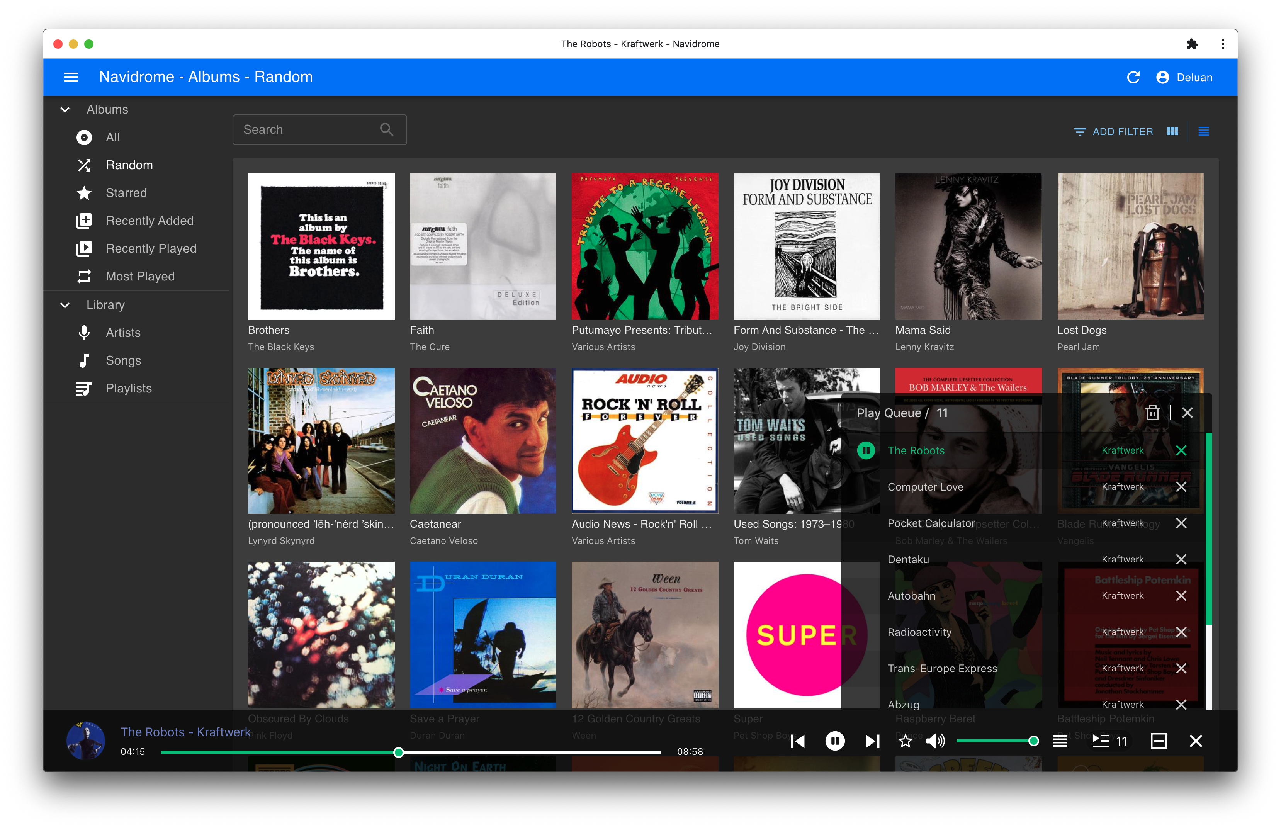Collapse the Library sidebar section

(x=65, y=305)
